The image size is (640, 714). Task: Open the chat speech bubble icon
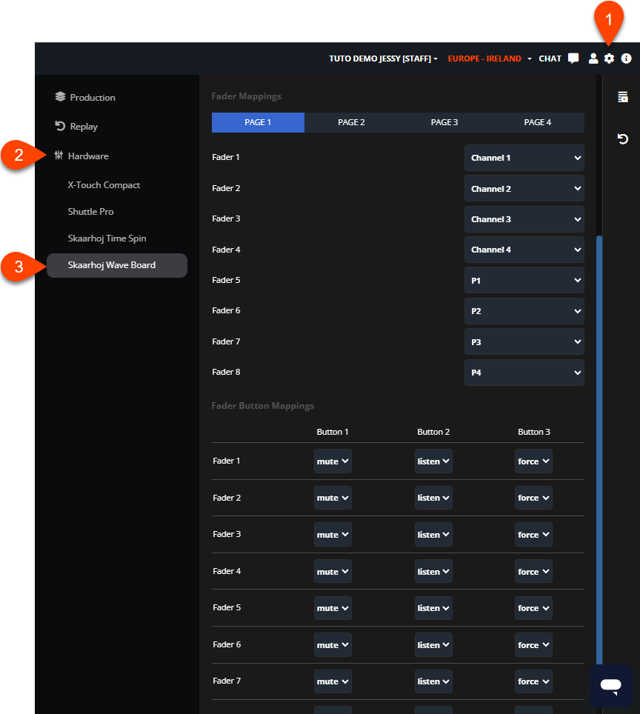click(573, 59)
